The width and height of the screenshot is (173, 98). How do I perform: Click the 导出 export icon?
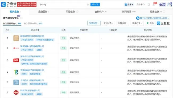[x=148, y=23]
